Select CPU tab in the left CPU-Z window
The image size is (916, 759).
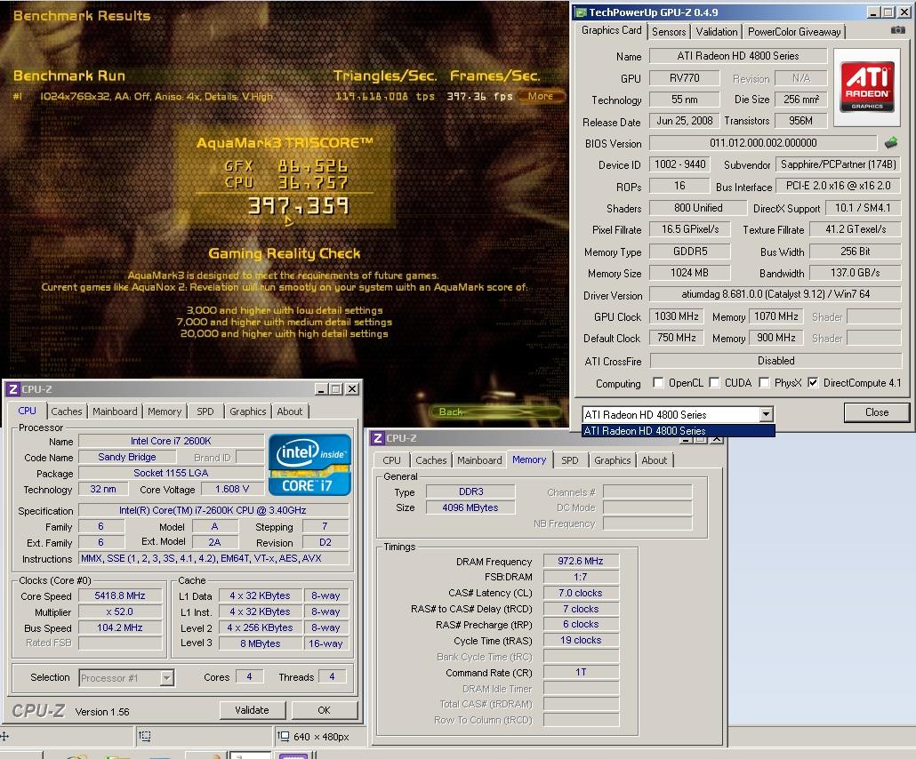(x=27, y=411)
